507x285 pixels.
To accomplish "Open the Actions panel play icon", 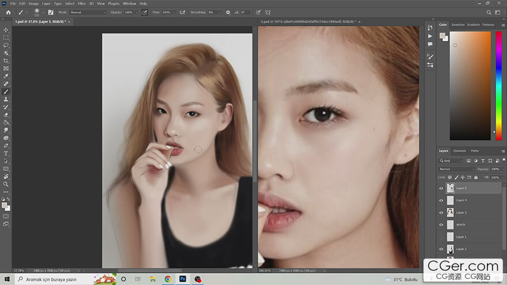I will click(430, 36).
